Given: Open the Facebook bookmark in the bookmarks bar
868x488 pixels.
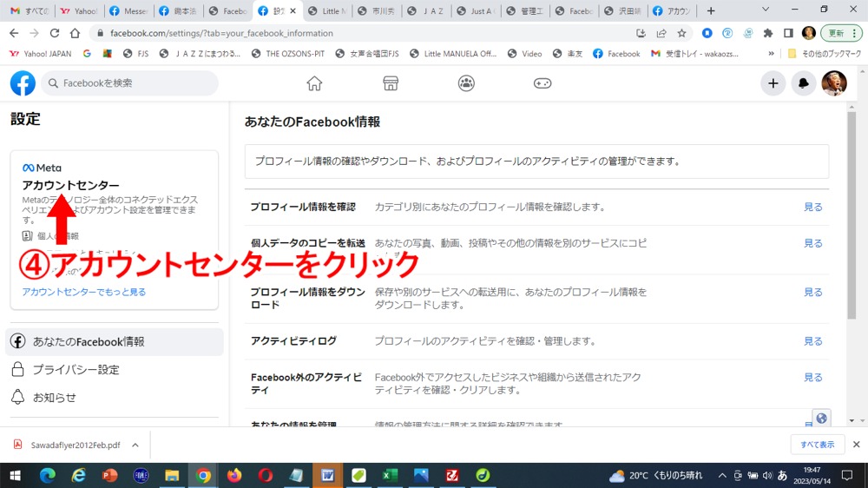Looking at the screenshot, I should [x=616, y=54].
